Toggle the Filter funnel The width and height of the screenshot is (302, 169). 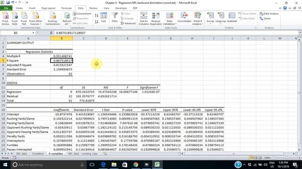tap(115, 18)
